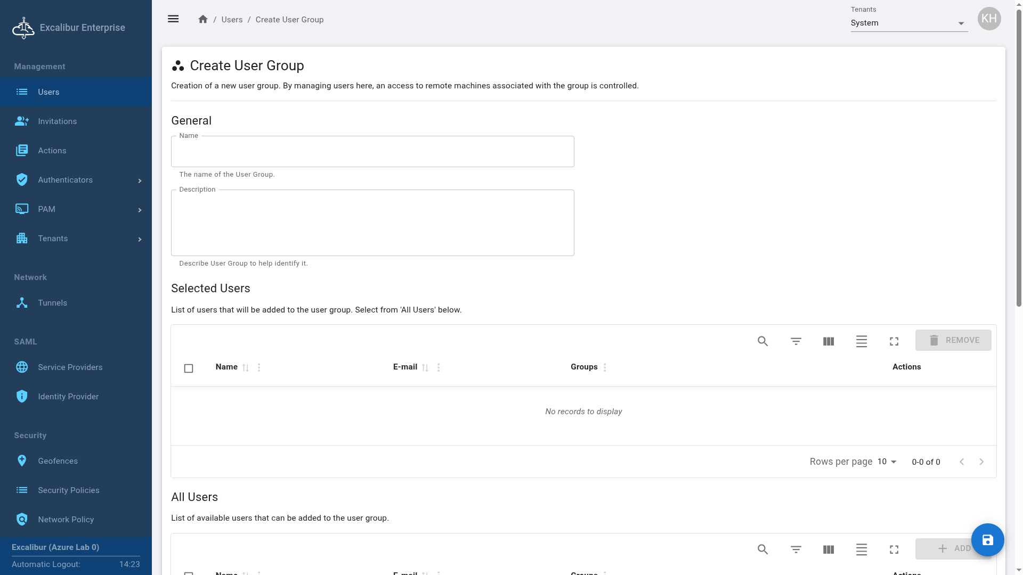
Task: Open Security Policies in sidebar
Action: pyautogui.click(x=68, y=490)
